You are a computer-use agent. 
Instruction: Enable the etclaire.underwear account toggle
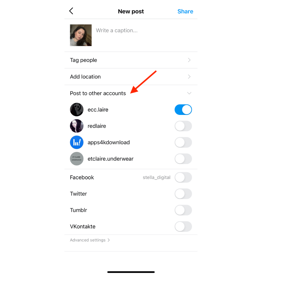pyautogui.click(x=183, y=159)
